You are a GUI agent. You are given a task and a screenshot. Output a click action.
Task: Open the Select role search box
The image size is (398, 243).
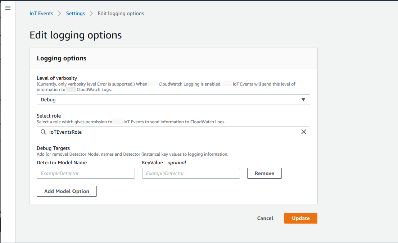(x=173, y=132)
